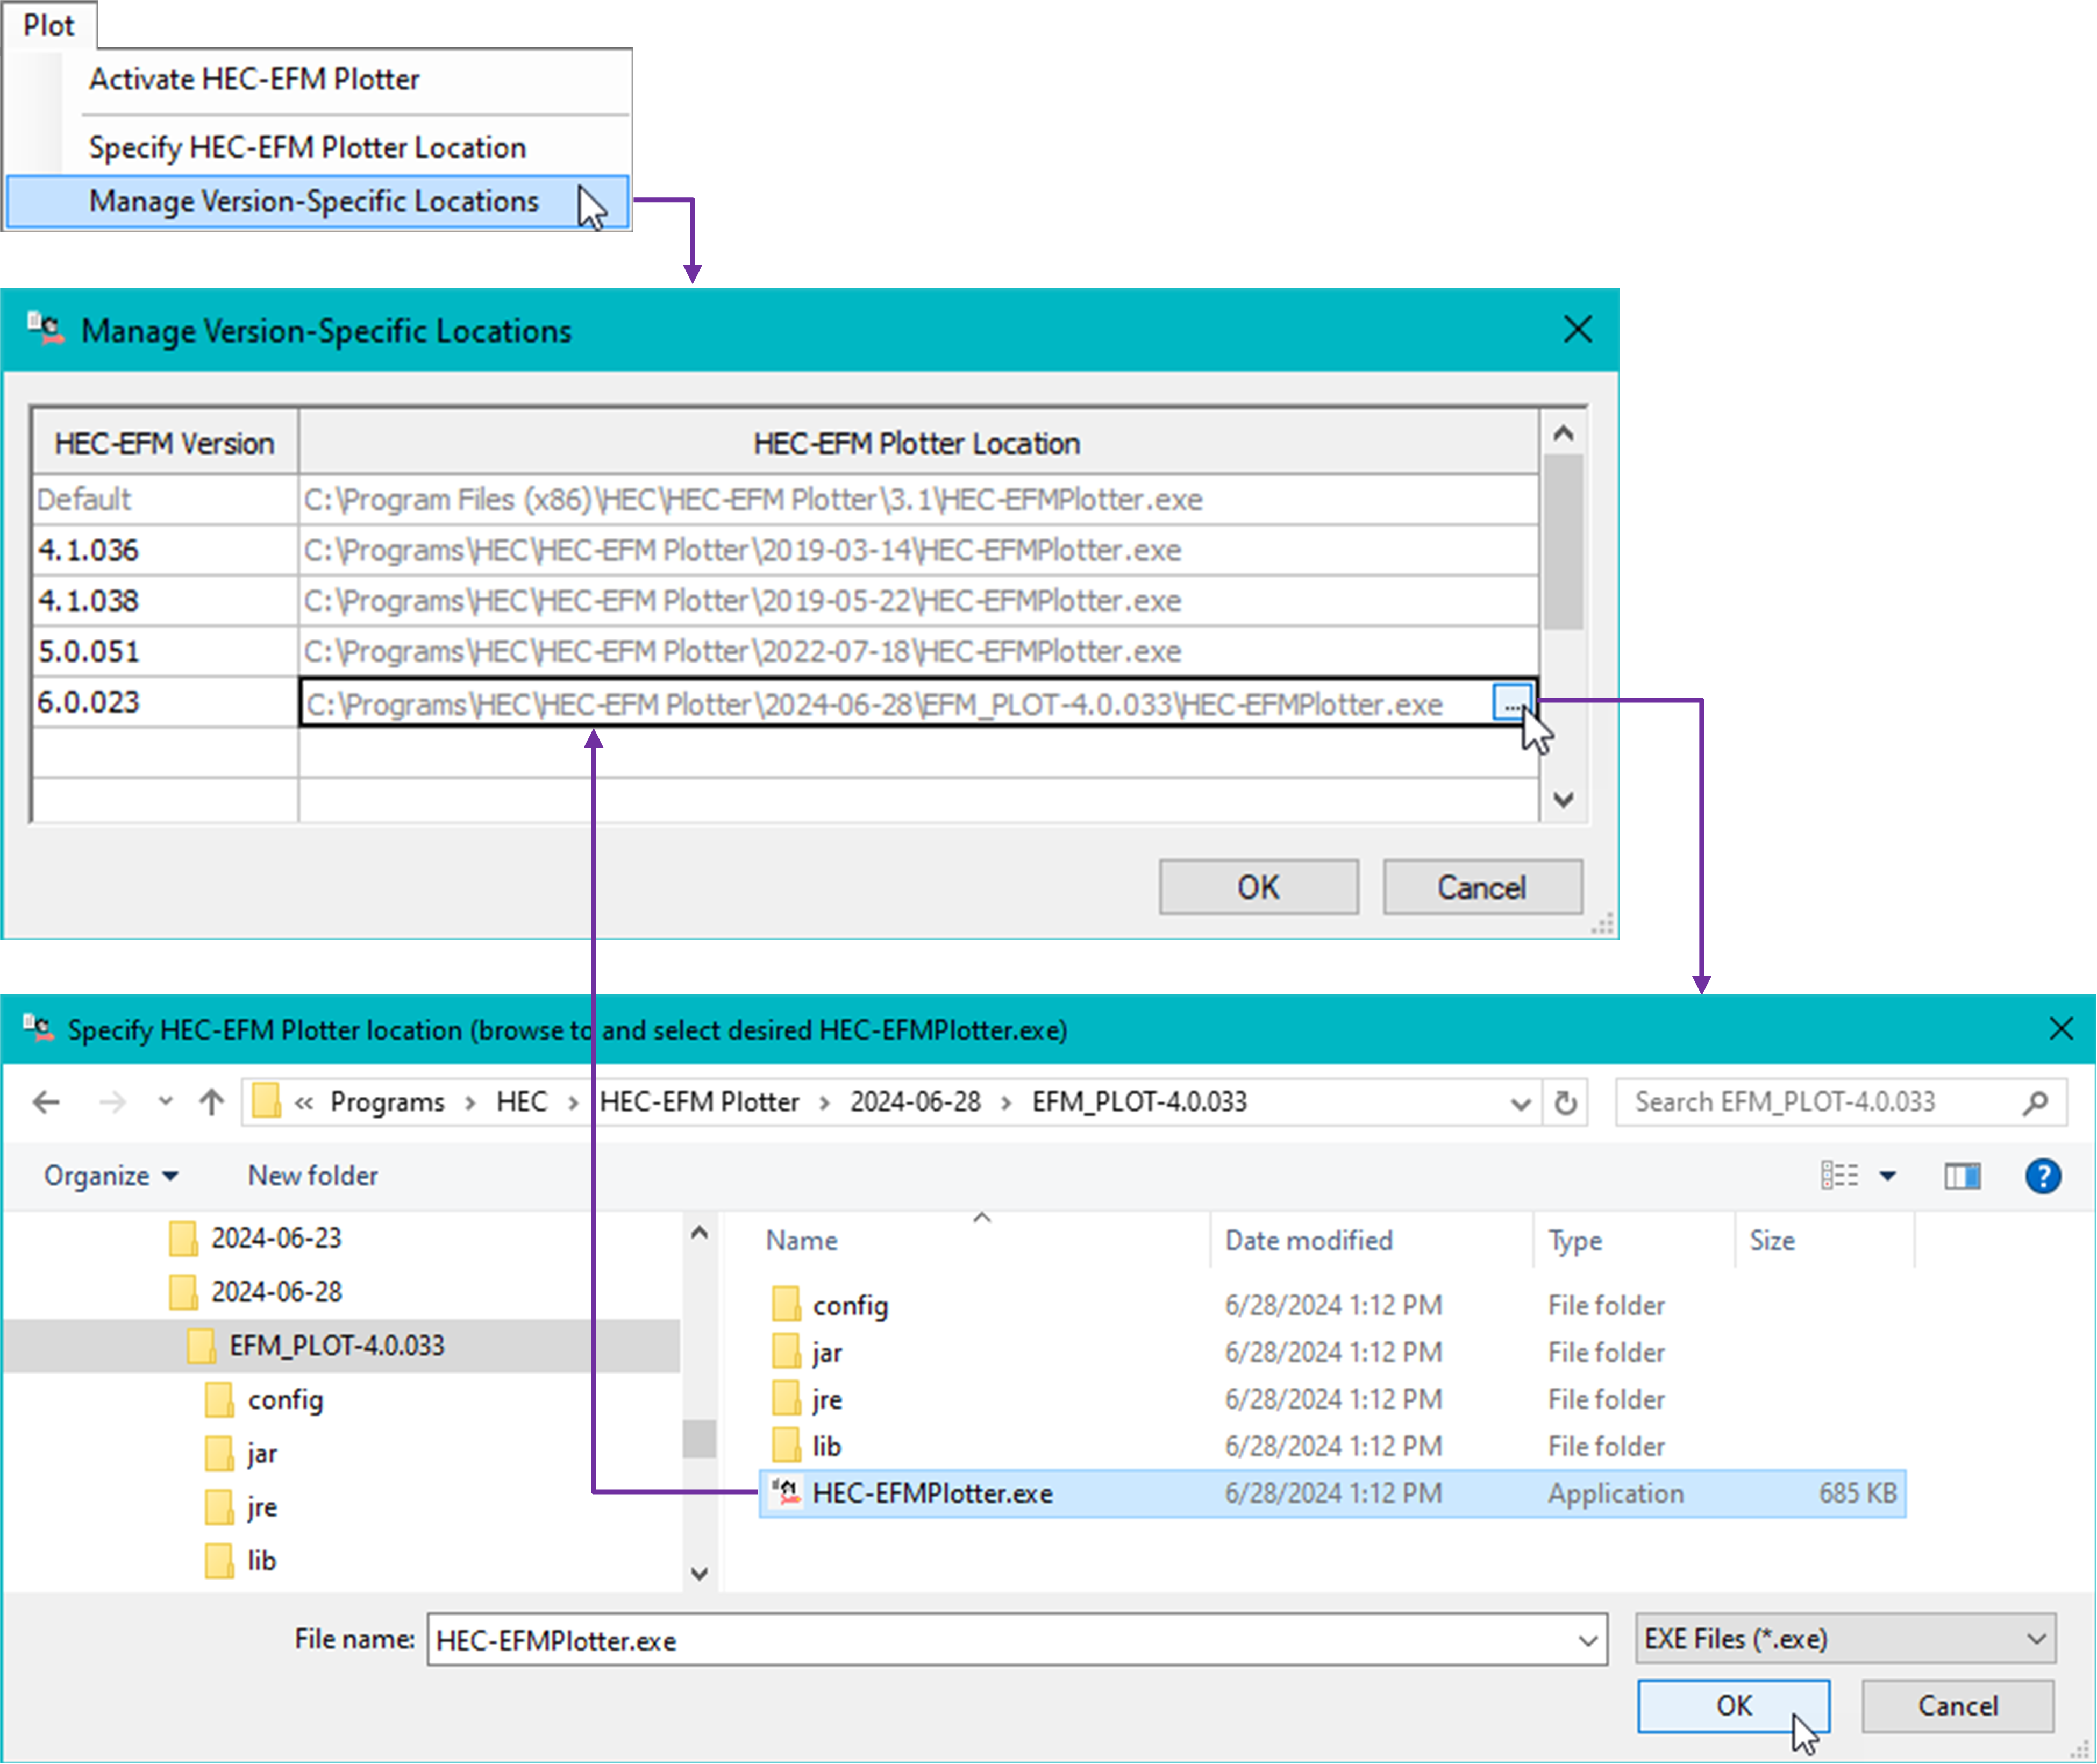Click the Refresh button next to path
This screenshot has height=1764, width=2097.
[1565, 1102]
